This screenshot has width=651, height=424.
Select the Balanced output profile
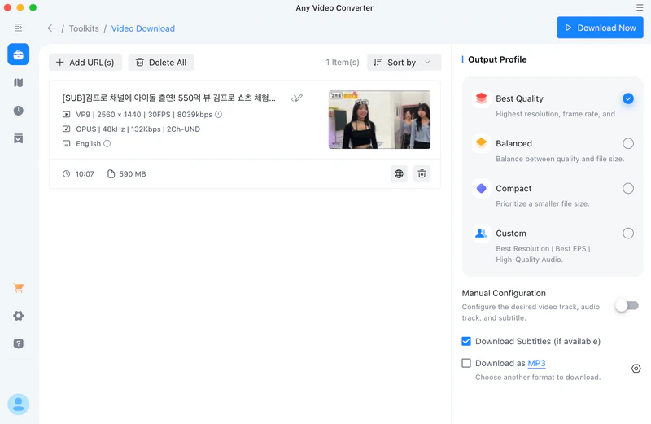coord(627,143)
